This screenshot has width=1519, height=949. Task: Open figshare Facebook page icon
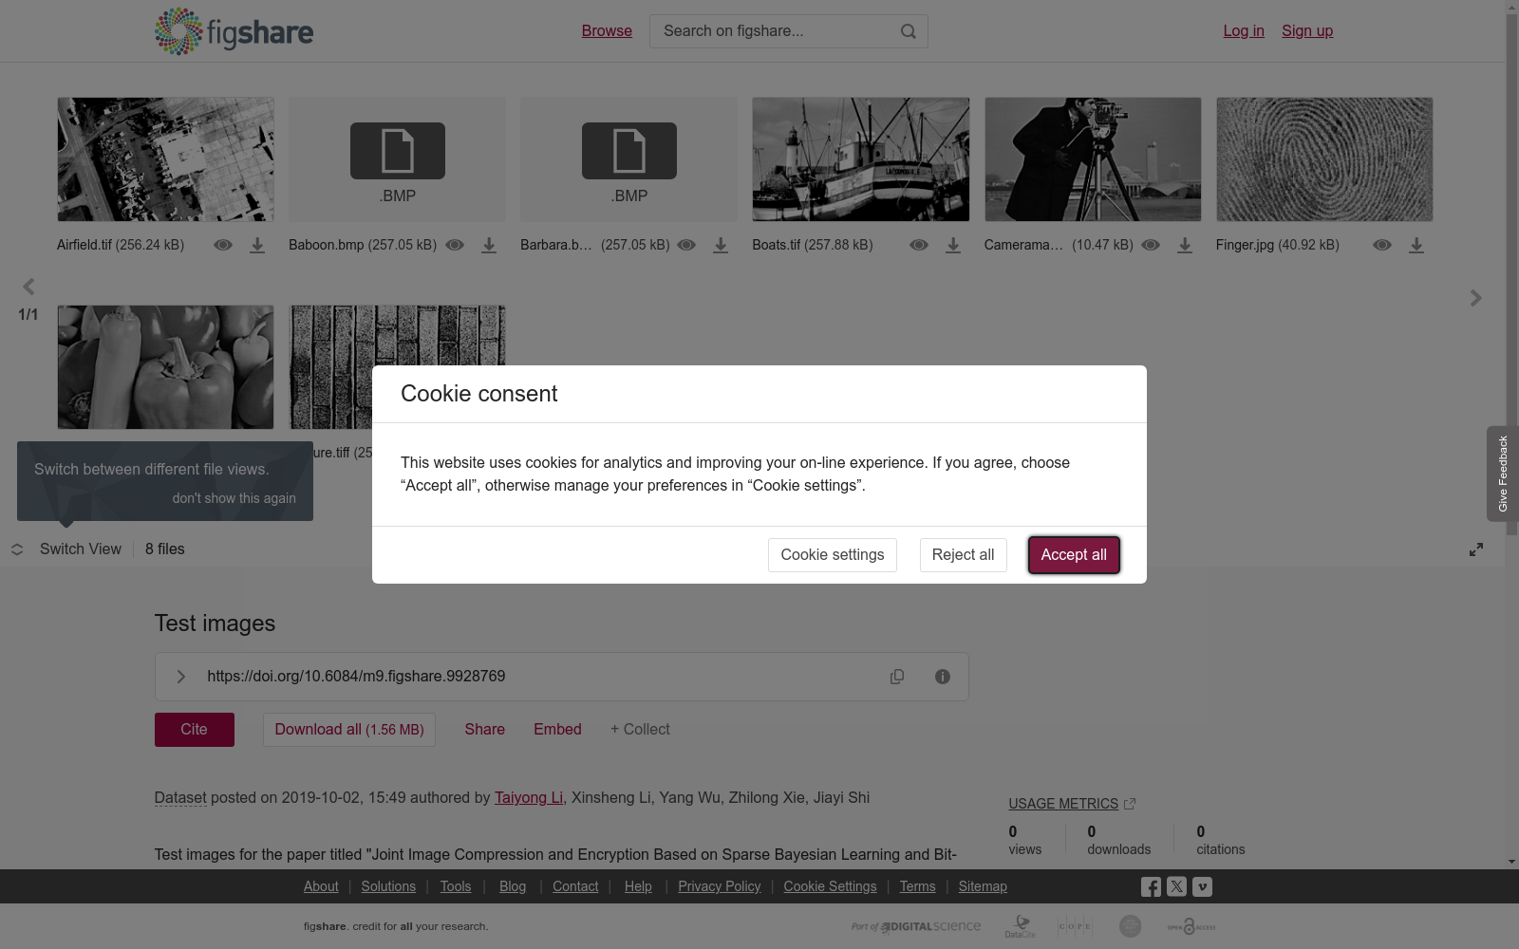pos(1151,886)
